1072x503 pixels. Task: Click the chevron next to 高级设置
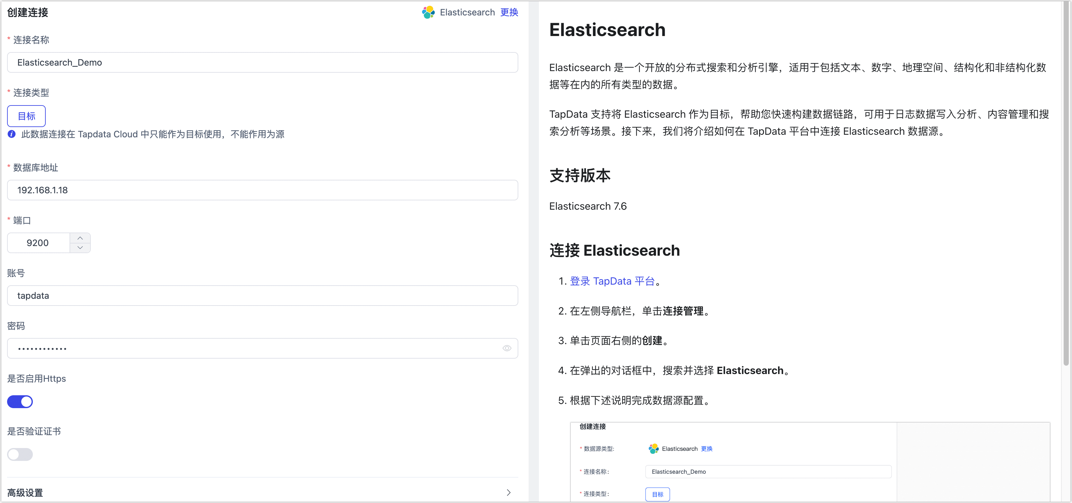(508, 493)
